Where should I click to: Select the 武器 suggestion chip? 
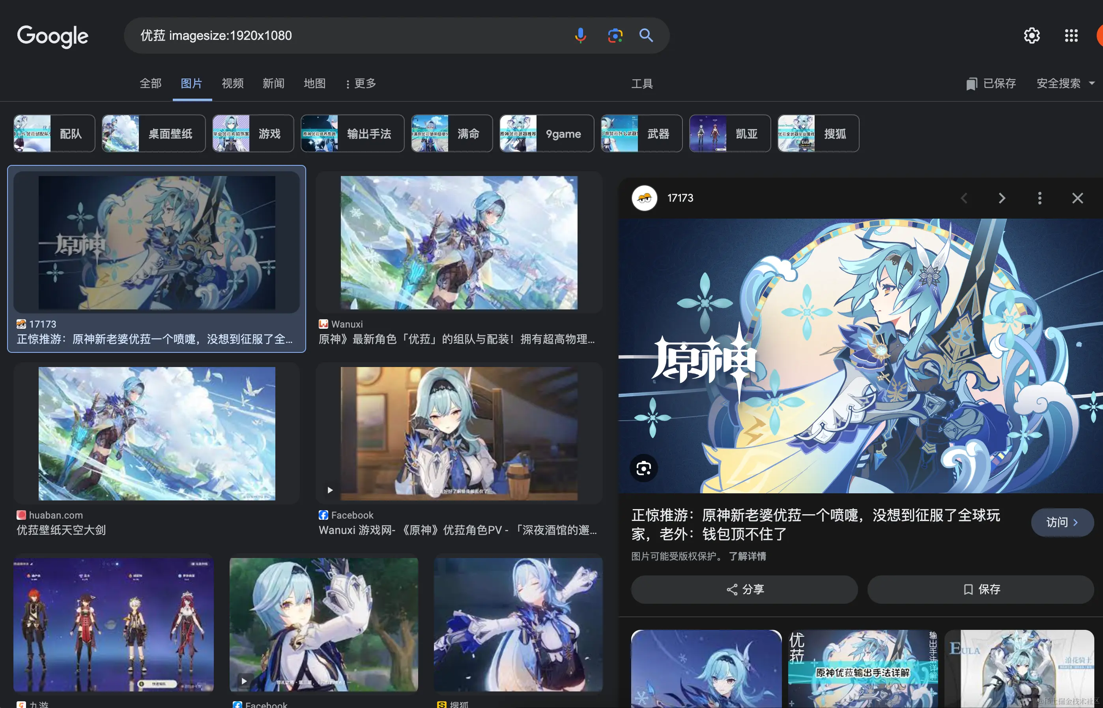point(641,133)
